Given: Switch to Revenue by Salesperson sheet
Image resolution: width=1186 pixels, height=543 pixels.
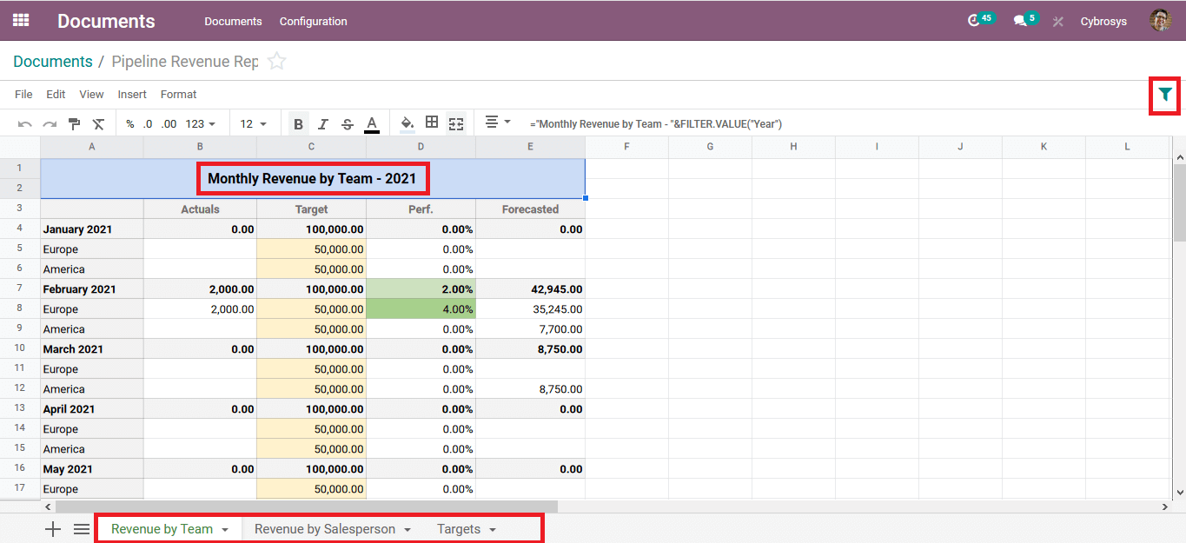Looking at the screenshot, I should (325, 529).
